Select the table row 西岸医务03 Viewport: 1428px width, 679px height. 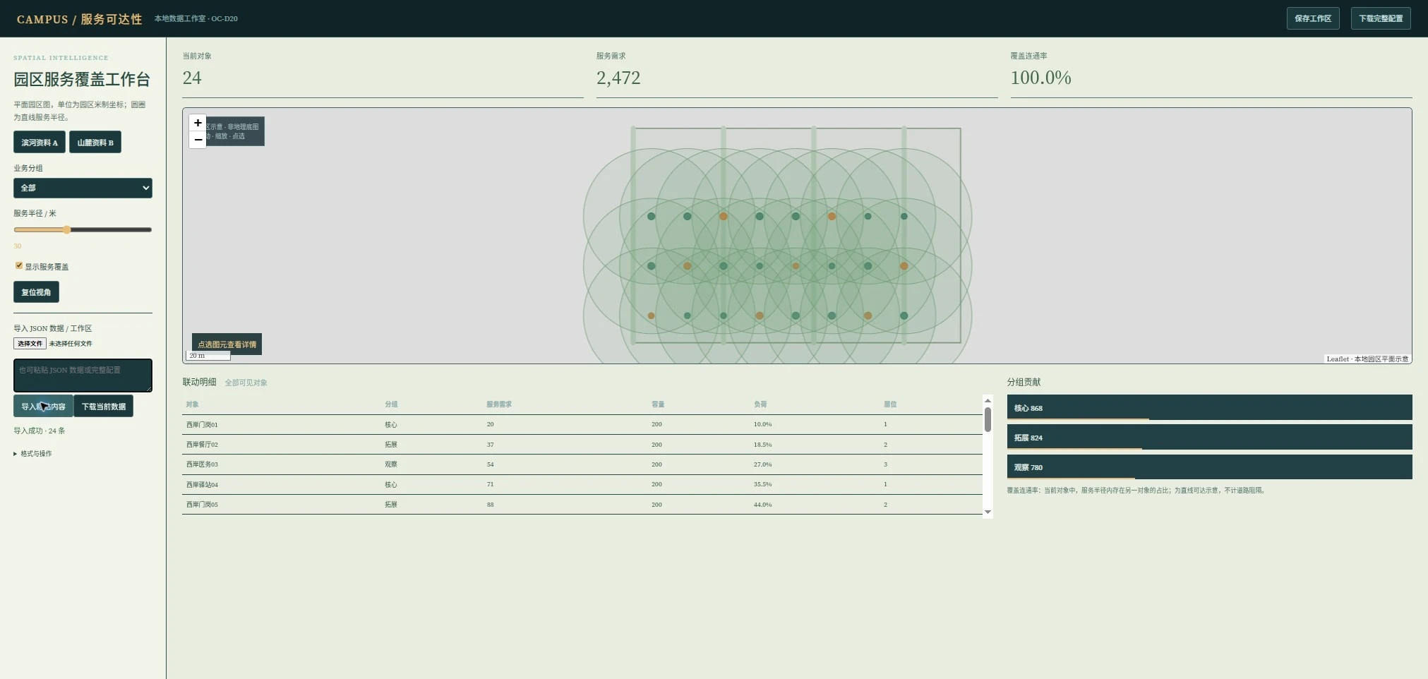tap(582, 464)
